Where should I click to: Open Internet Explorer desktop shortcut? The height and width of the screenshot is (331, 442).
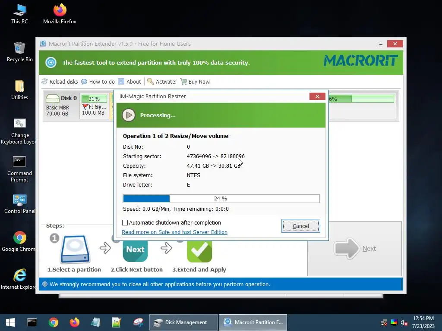point(19,279)
